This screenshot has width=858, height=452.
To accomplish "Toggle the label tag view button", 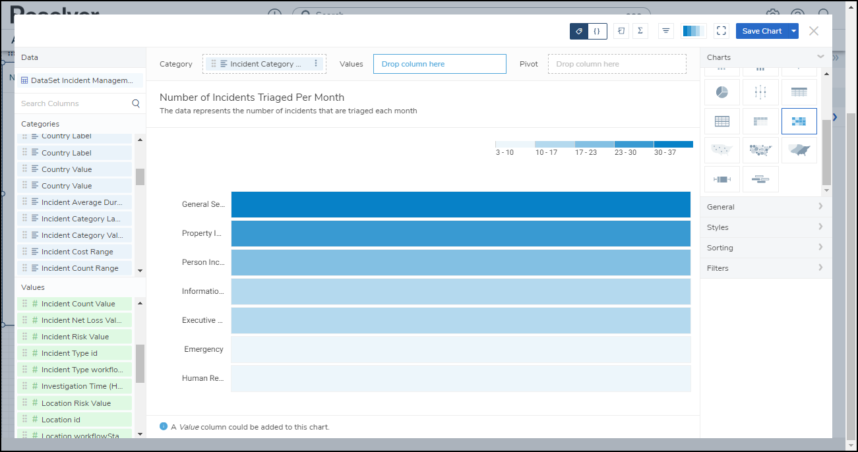I will (x=579, y=31).
